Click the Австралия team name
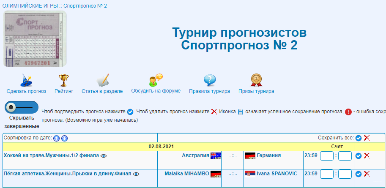Viewport: 386px width, 188px height. (195, 155)
